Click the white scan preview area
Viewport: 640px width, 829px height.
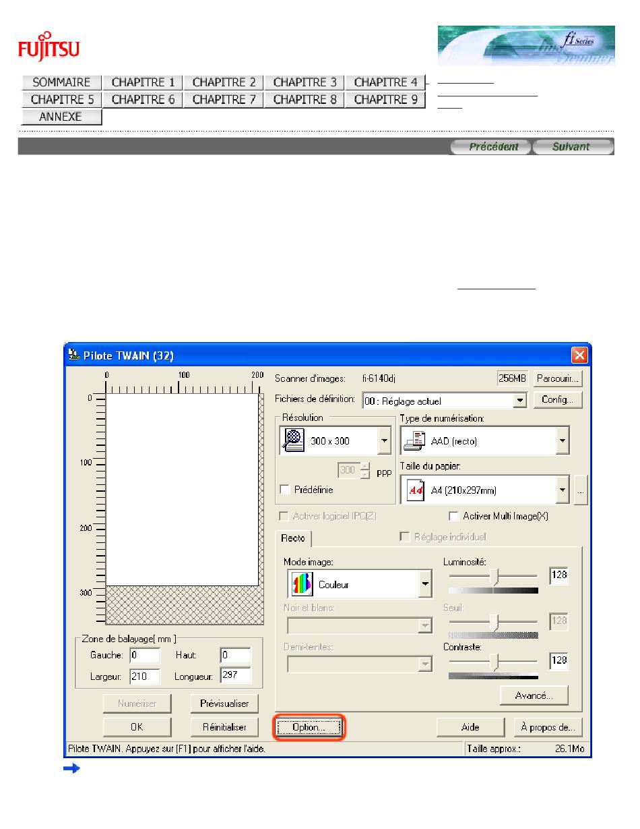[183, 489]
